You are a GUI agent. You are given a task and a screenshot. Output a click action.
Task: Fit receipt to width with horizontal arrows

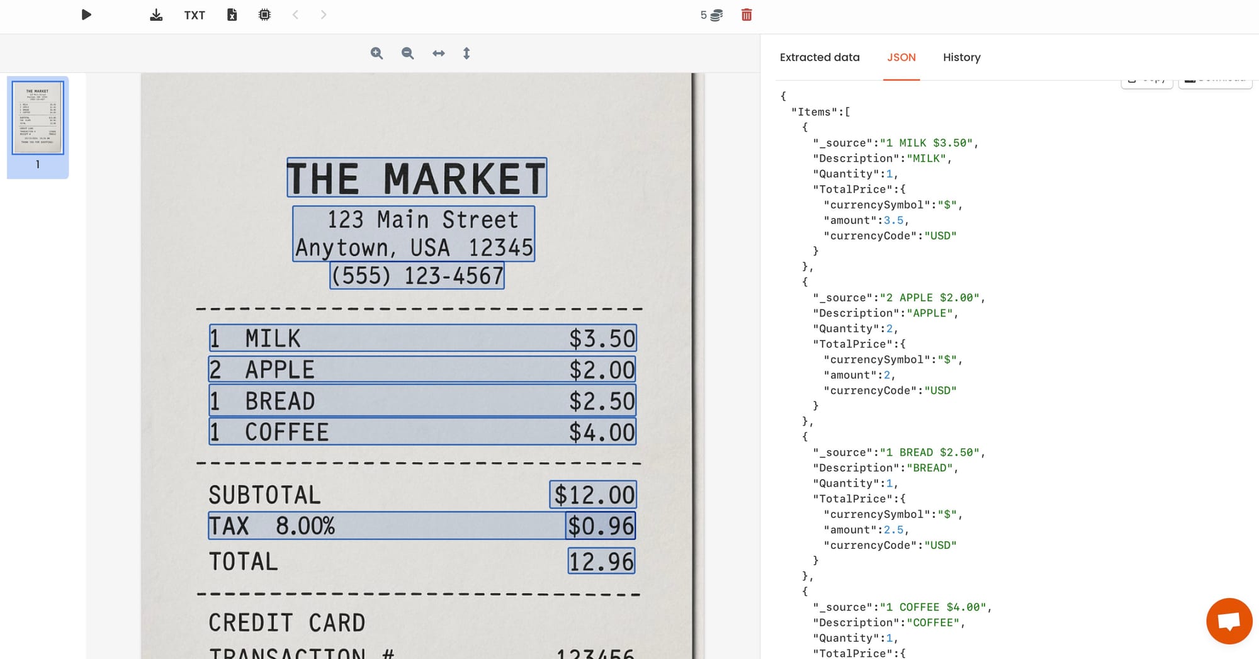pyautogui.click(x=439, y=54)
